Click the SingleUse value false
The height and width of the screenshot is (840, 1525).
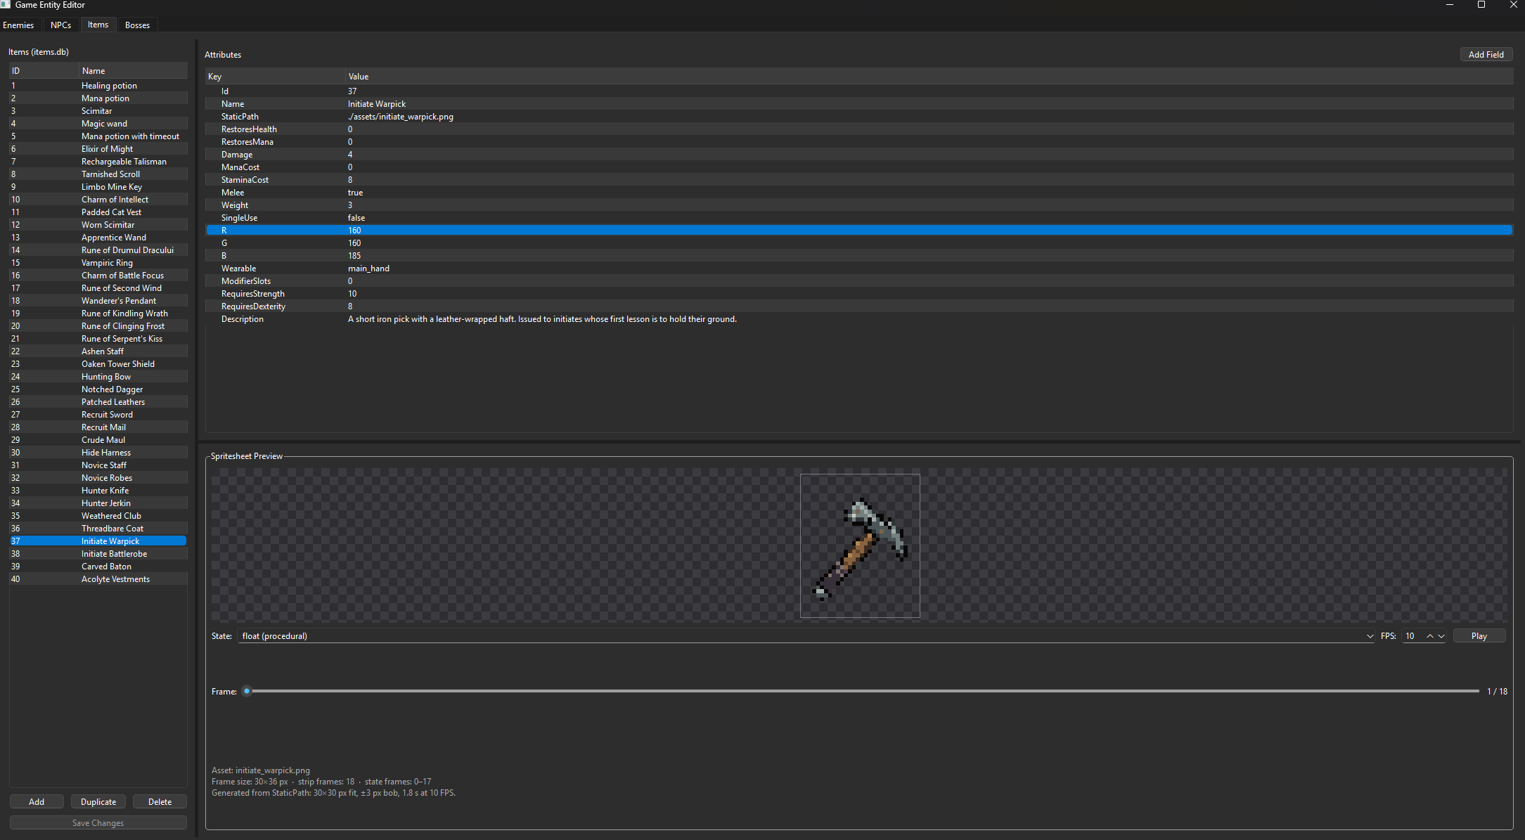(356, 217)
